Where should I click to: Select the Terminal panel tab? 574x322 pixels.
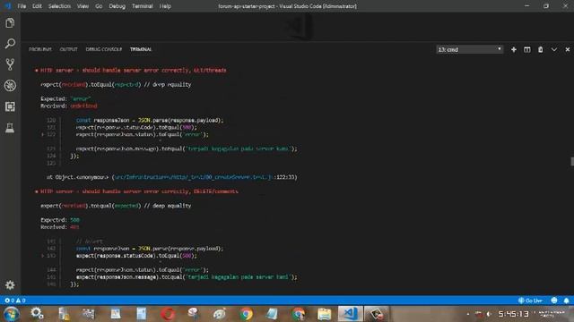(141, 49)
